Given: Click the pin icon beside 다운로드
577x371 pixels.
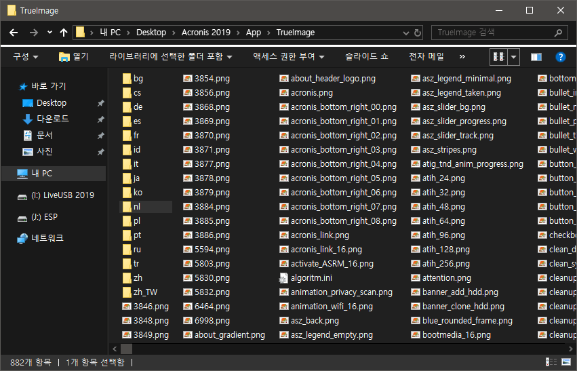Looking at the screenshot, I should tap(100, 119).
